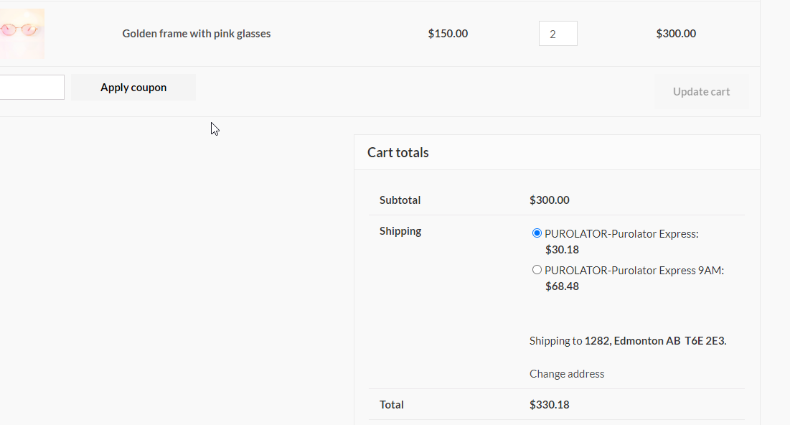Click the pink glasses product thumbnail
Screen dimensions: 790x425
[22, 33]
